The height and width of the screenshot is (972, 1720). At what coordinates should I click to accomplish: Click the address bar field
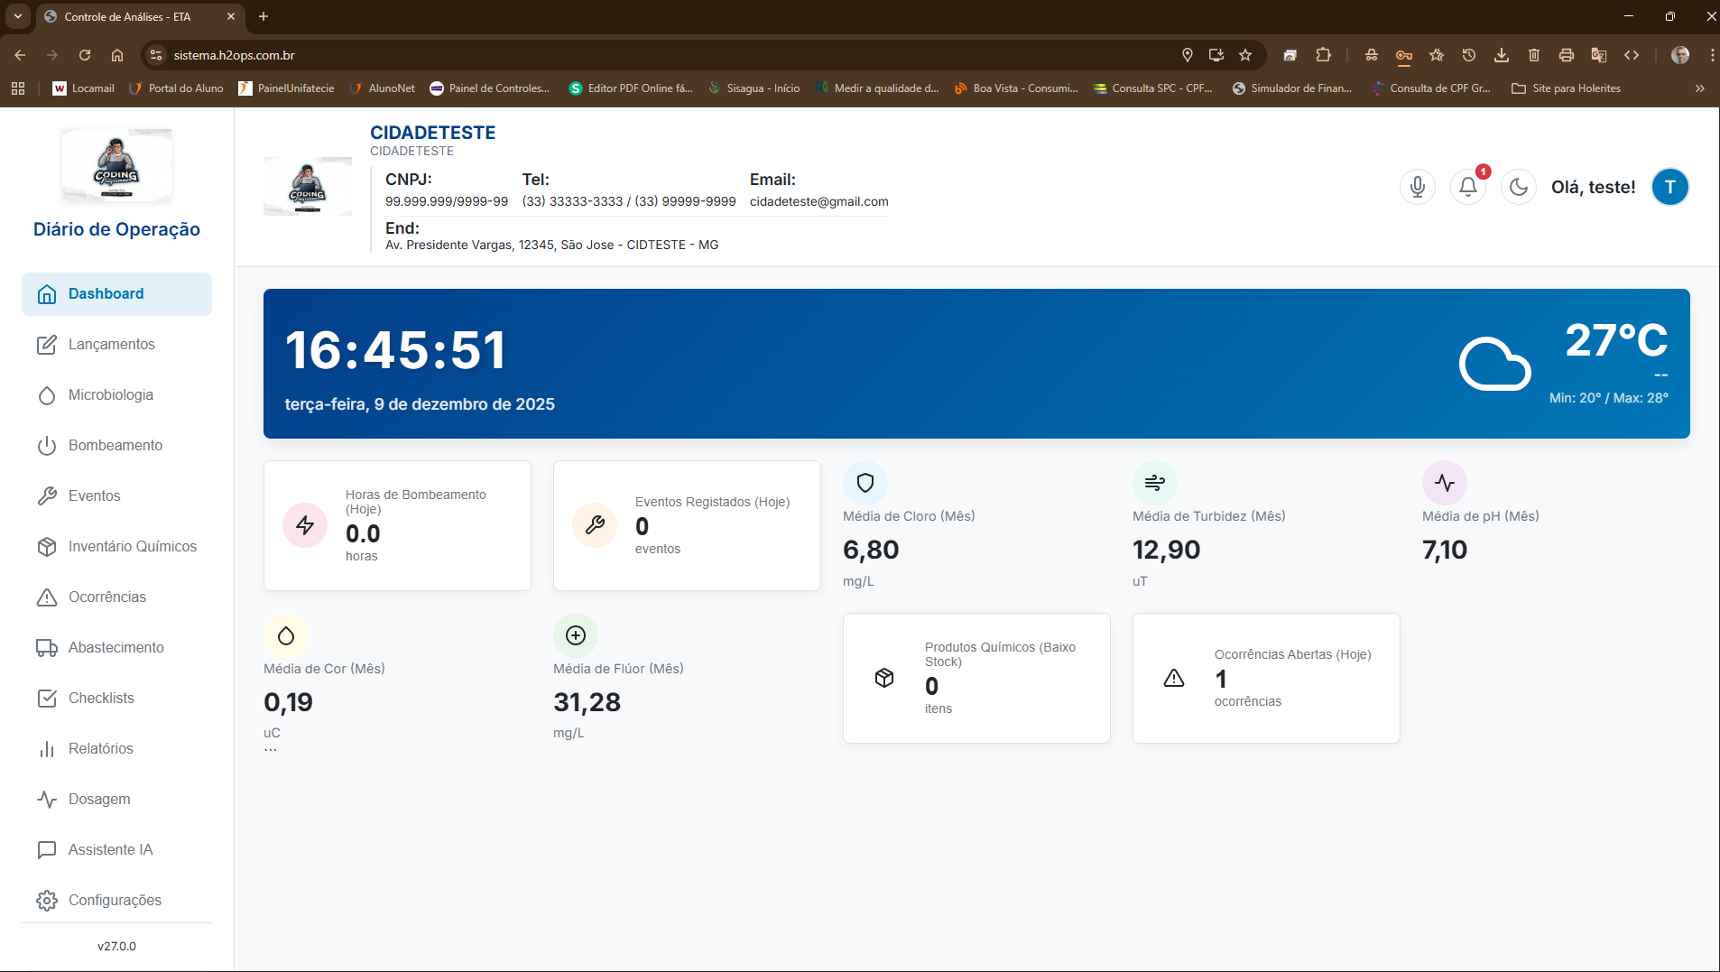click(x=233, y=55)
